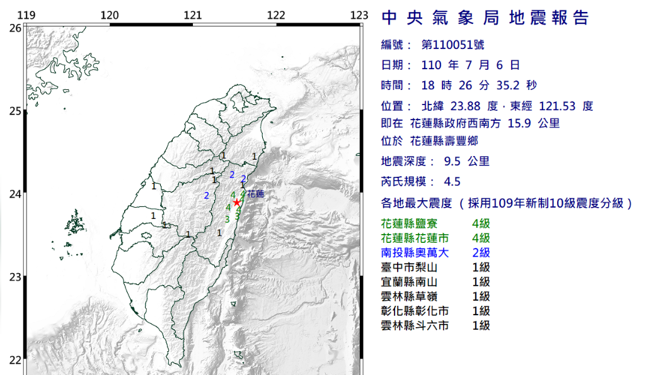This screenshot has width=668, height=375.
Task: Click the row 宜蘭縣南山 1級
Action: click(435, 282)
